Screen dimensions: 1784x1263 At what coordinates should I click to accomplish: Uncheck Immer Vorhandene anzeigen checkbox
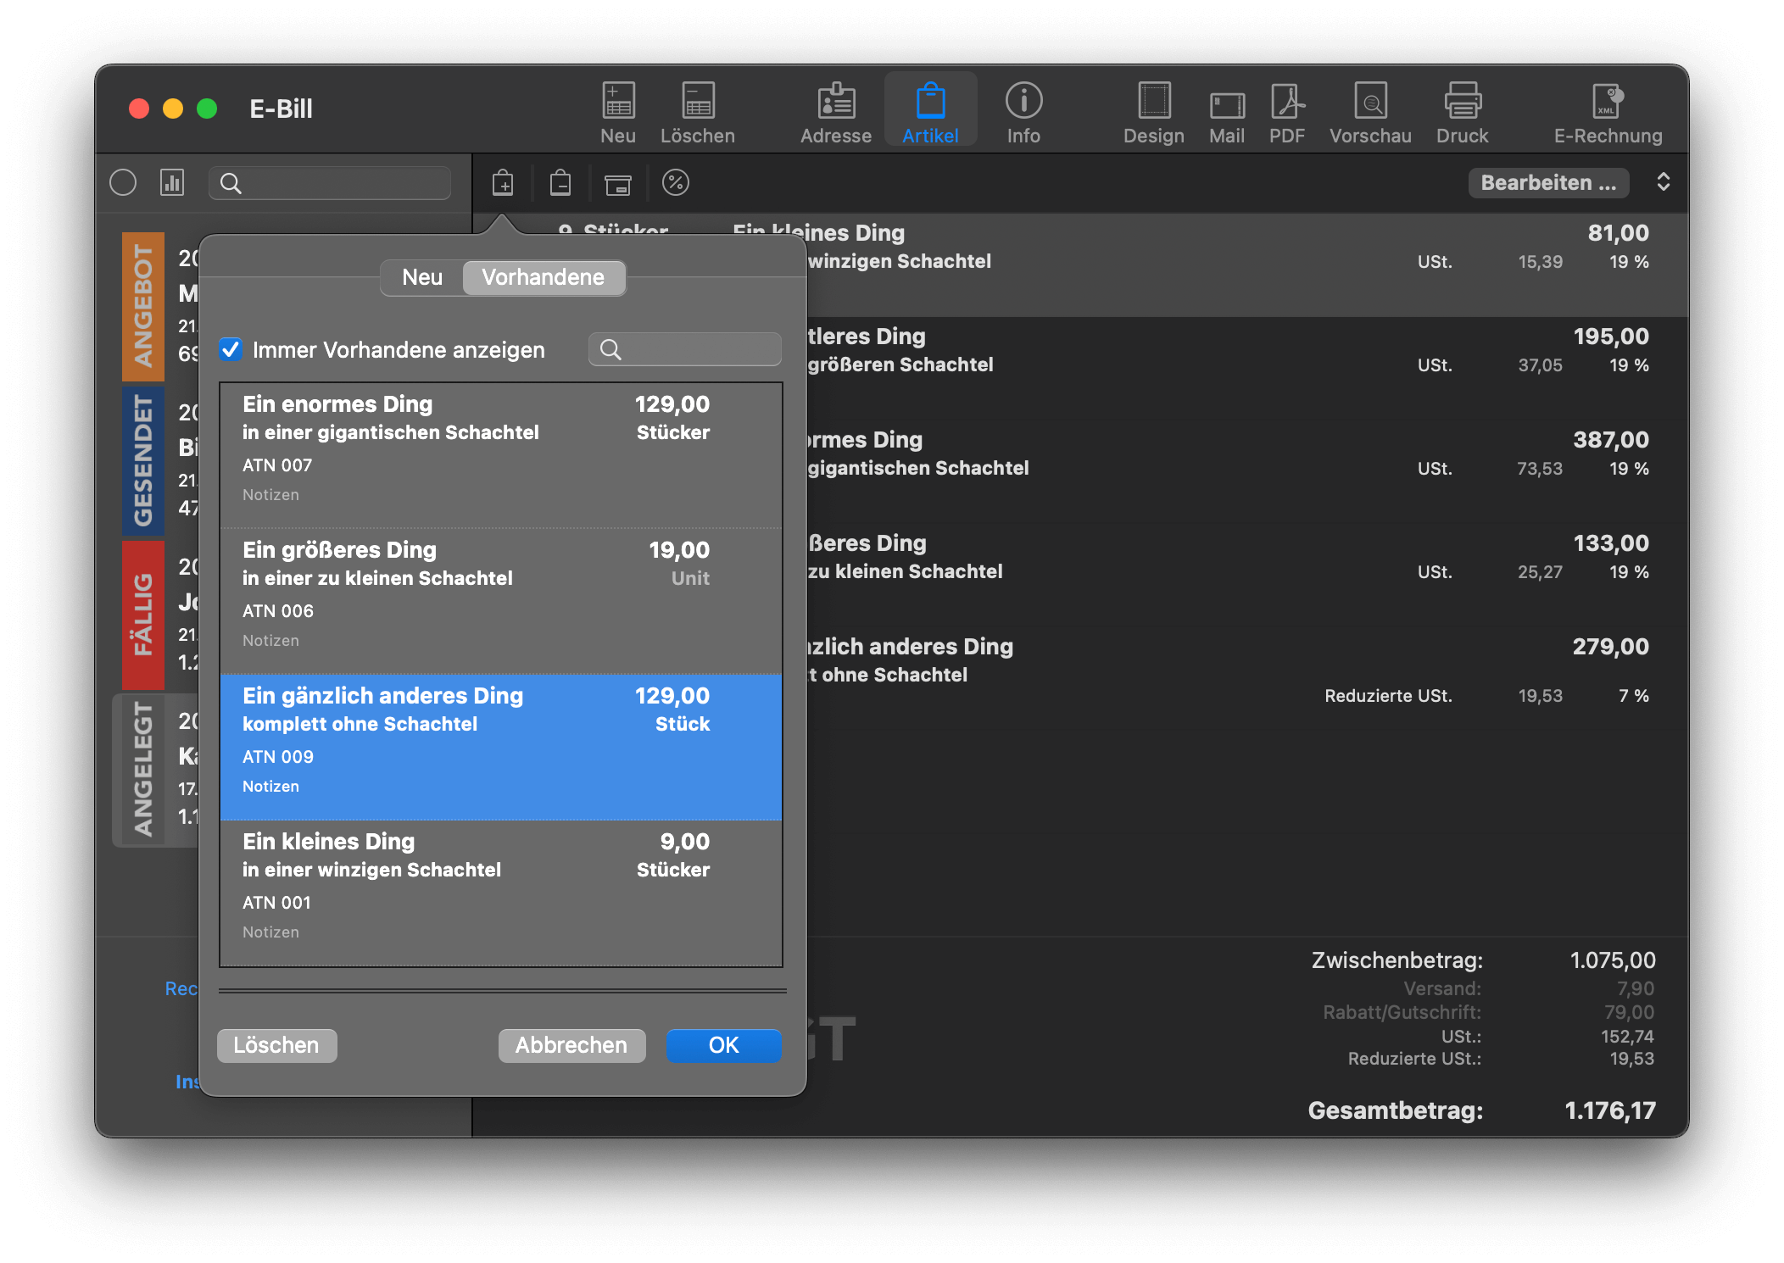(231, 349)
